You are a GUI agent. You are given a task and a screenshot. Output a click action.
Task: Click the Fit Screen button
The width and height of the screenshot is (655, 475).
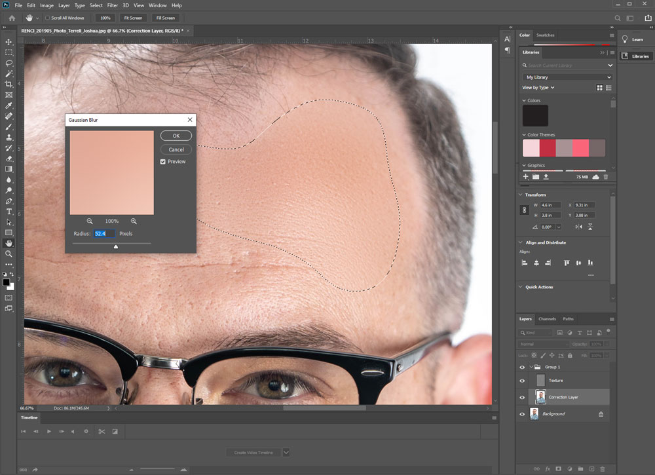(132, 18)
